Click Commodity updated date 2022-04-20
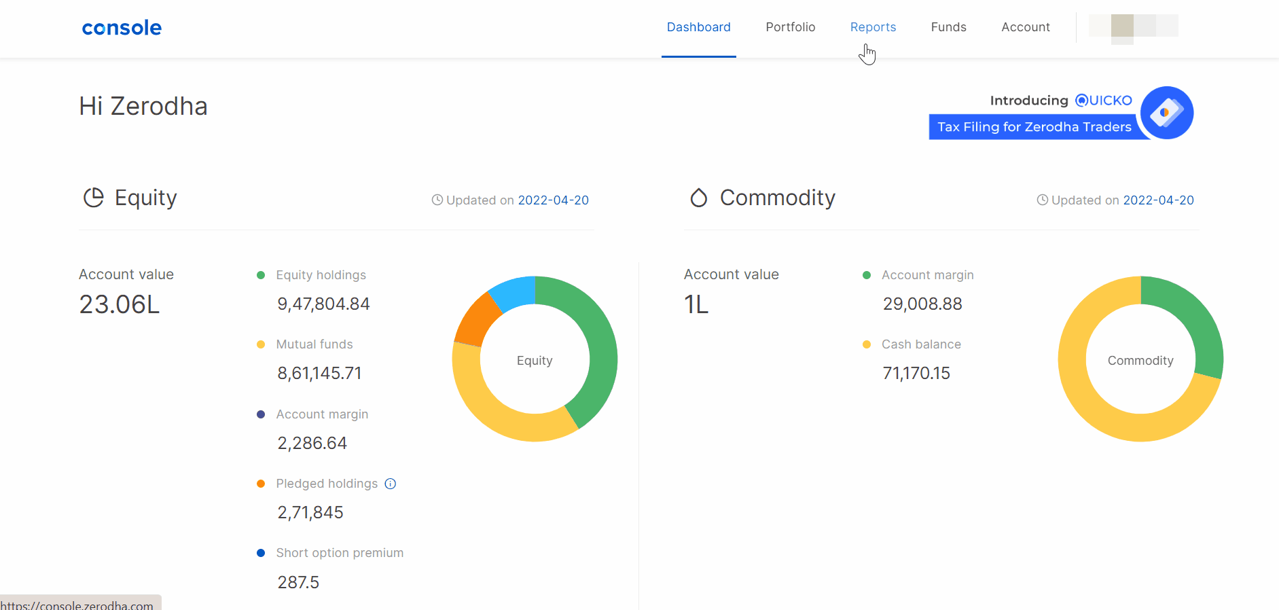The image size is (1279, 610). (x=1158, y=200)
